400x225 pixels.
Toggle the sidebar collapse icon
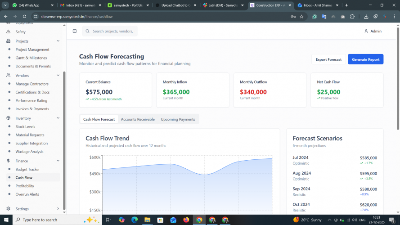pyautogui.click(x=75, y=31)
